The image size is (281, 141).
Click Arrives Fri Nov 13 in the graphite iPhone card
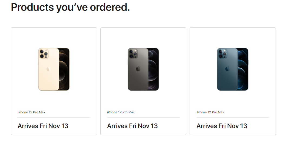132,126
